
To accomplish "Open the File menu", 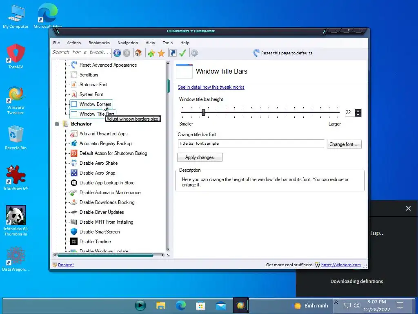I will (x=56, y=43).
